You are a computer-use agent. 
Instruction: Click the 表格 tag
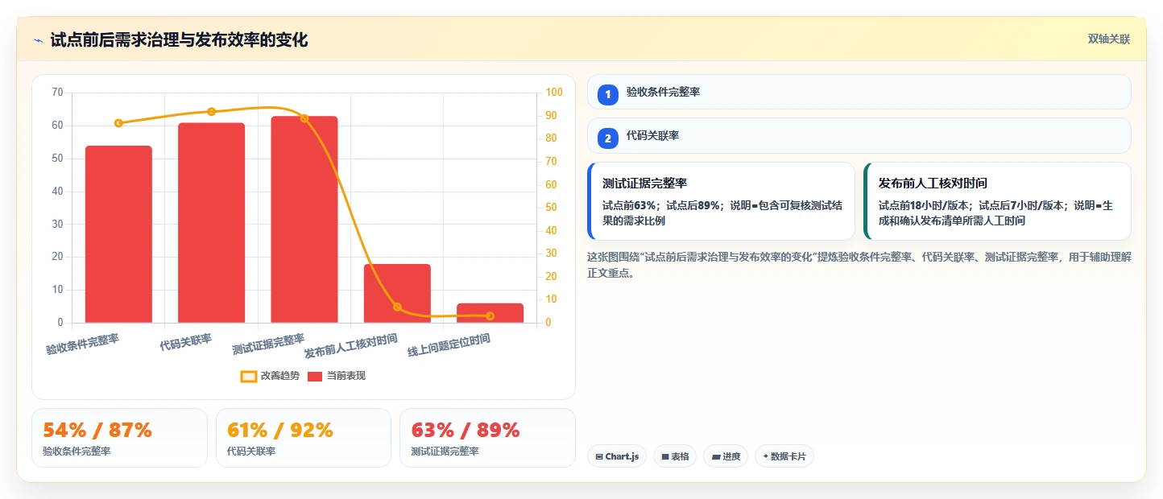pyautogui.click(x=675, y=456)
